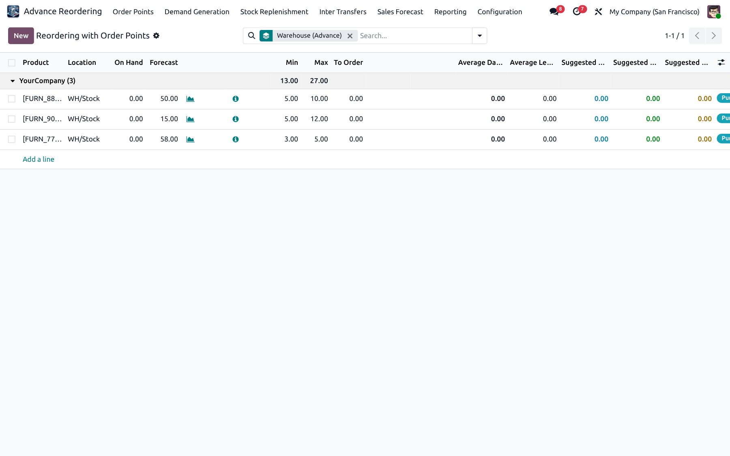Open optional columns settings icon
The image size is (730, 456).
click(721, 62)
